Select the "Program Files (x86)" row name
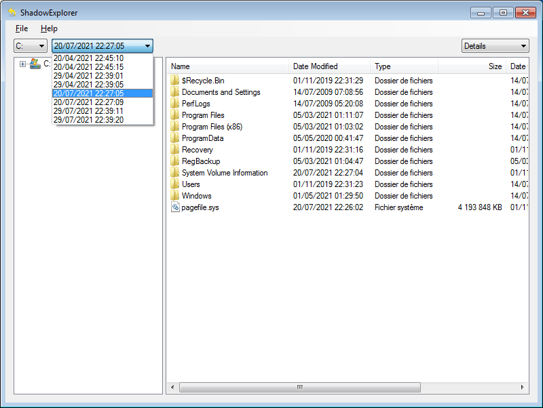 point(212,127)
